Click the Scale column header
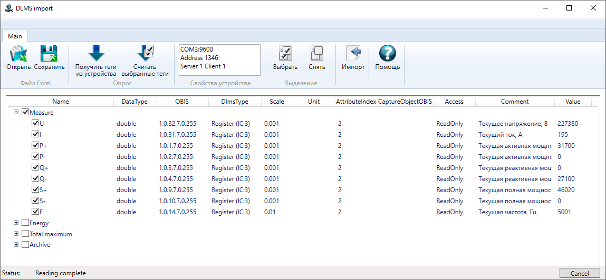Image resolution: width=606 pixels, height=280 pixels. 277,102
